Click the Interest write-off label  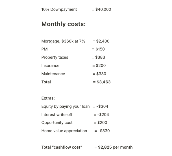coord(57,115)
